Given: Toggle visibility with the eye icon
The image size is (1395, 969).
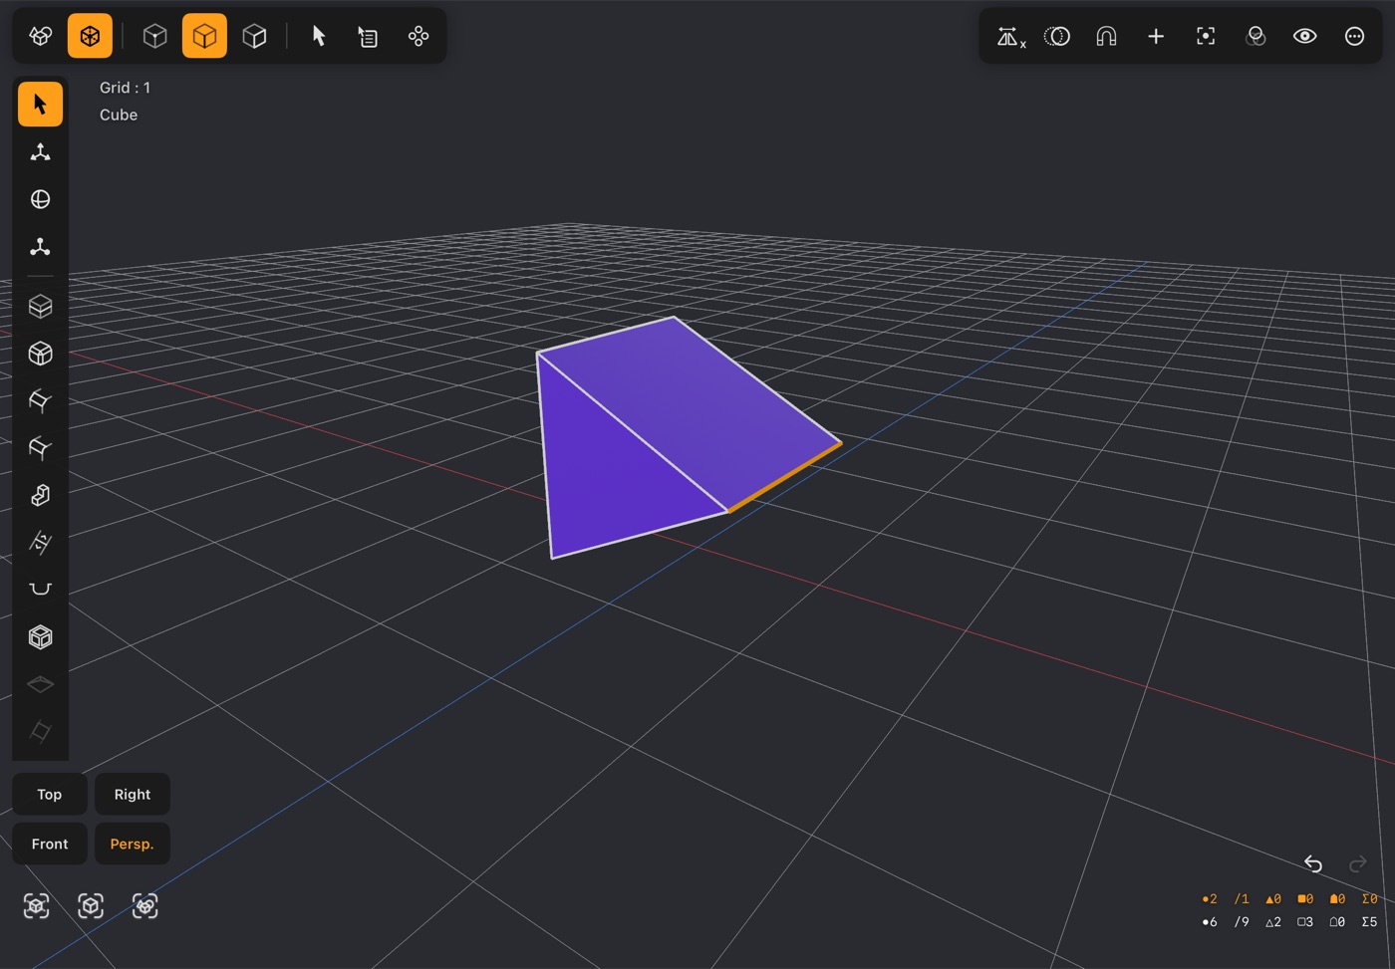Looking at the screenshot, I should click(x=1305, y=37).
